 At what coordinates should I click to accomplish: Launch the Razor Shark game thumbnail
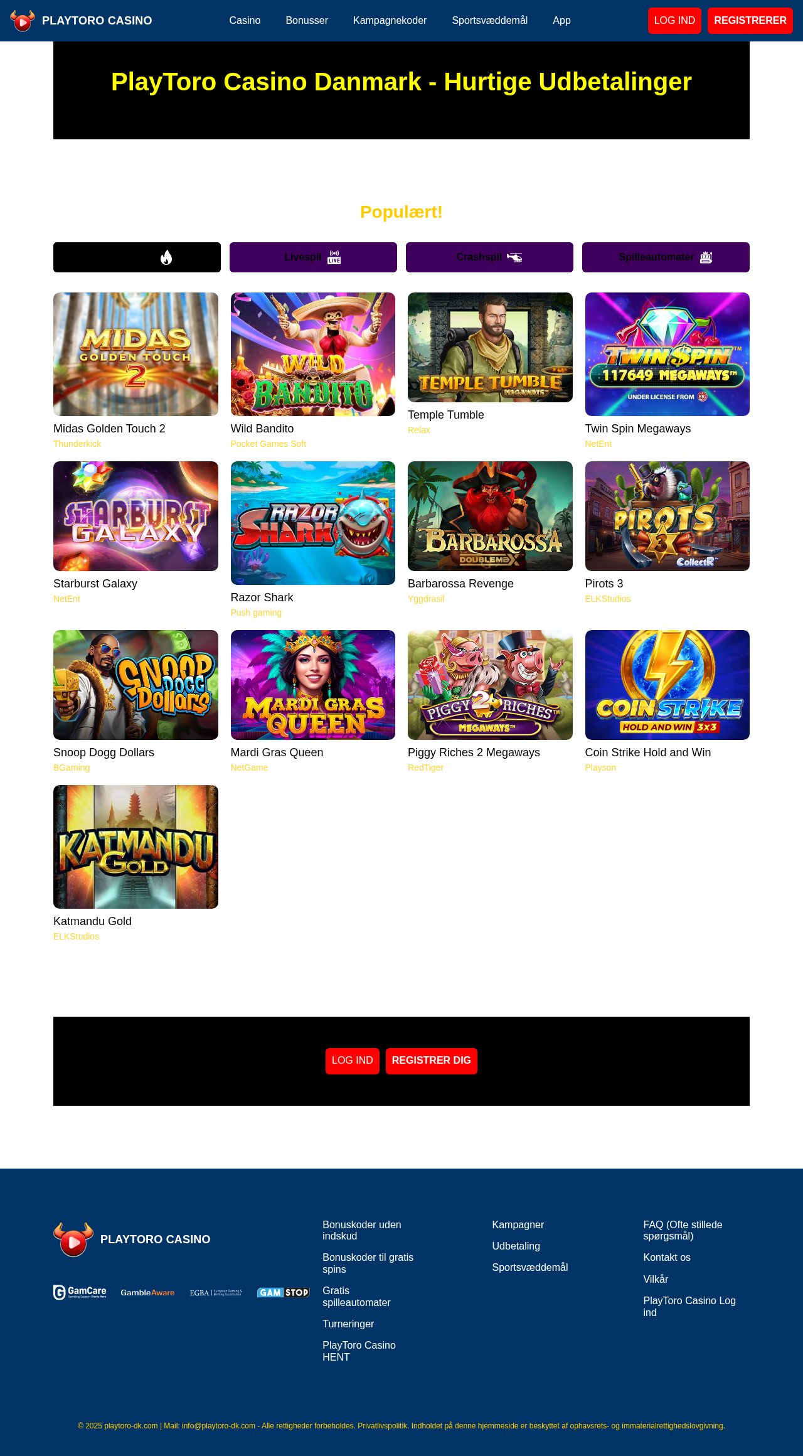313,523
